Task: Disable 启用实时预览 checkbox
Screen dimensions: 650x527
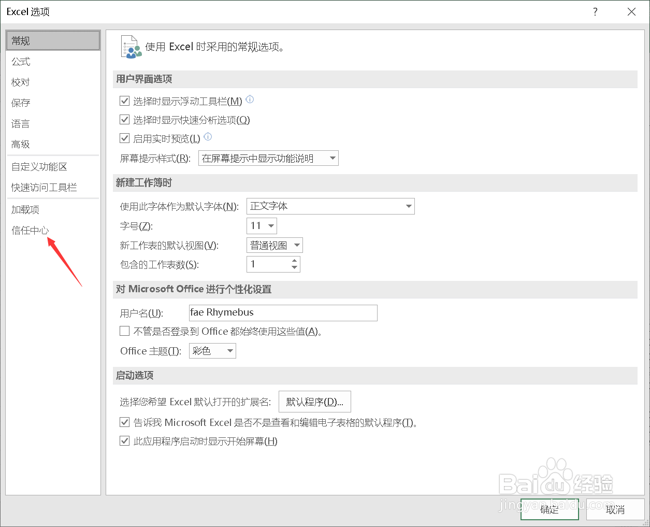Action: click(x=124, y=138)
